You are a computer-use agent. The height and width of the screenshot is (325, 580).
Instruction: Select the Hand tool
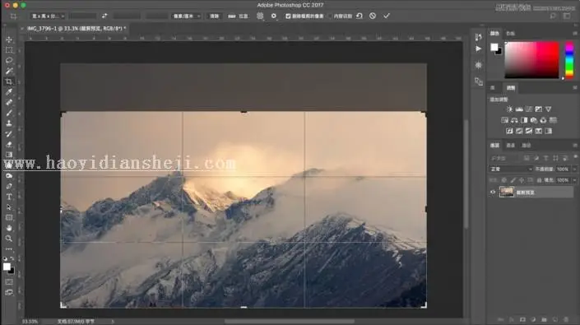(9, 228)
